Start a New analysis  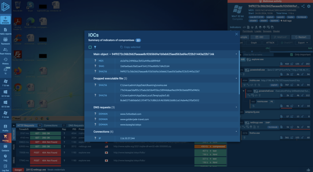point(6,20)
